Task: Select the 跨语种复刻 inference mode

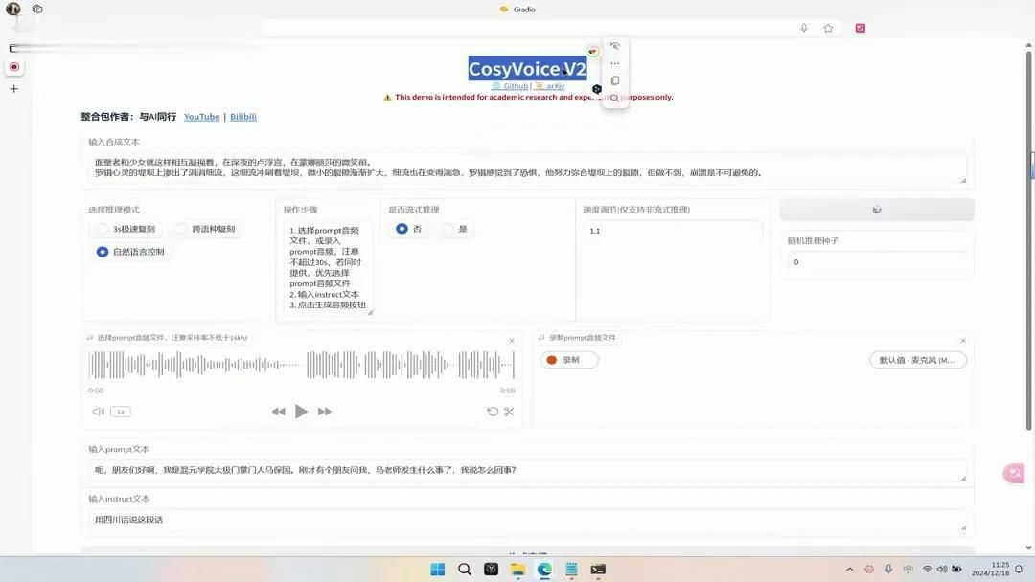Action: click(178, 228)
